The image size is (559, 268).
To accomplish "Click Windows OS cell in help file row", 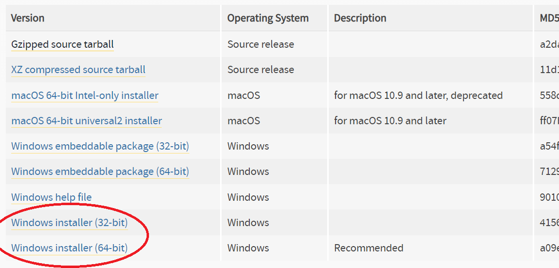I will [248, 197].
